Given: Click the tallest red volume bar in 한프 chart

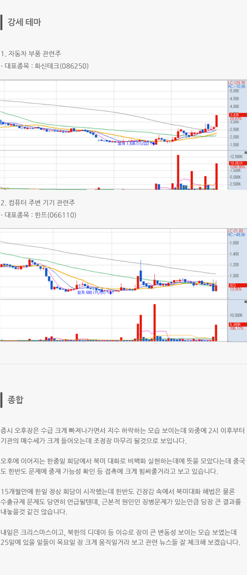Looking at the screenshot, I should (x=154, y=322).
